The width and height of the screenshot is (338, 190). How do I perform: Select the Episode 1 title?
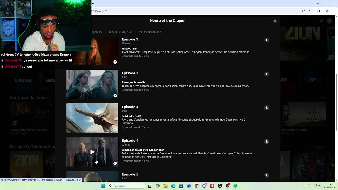[130, 39]
